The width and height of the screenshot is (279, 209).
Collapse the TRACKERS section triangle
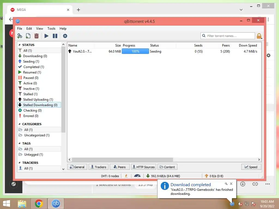(x=19, y=163)
